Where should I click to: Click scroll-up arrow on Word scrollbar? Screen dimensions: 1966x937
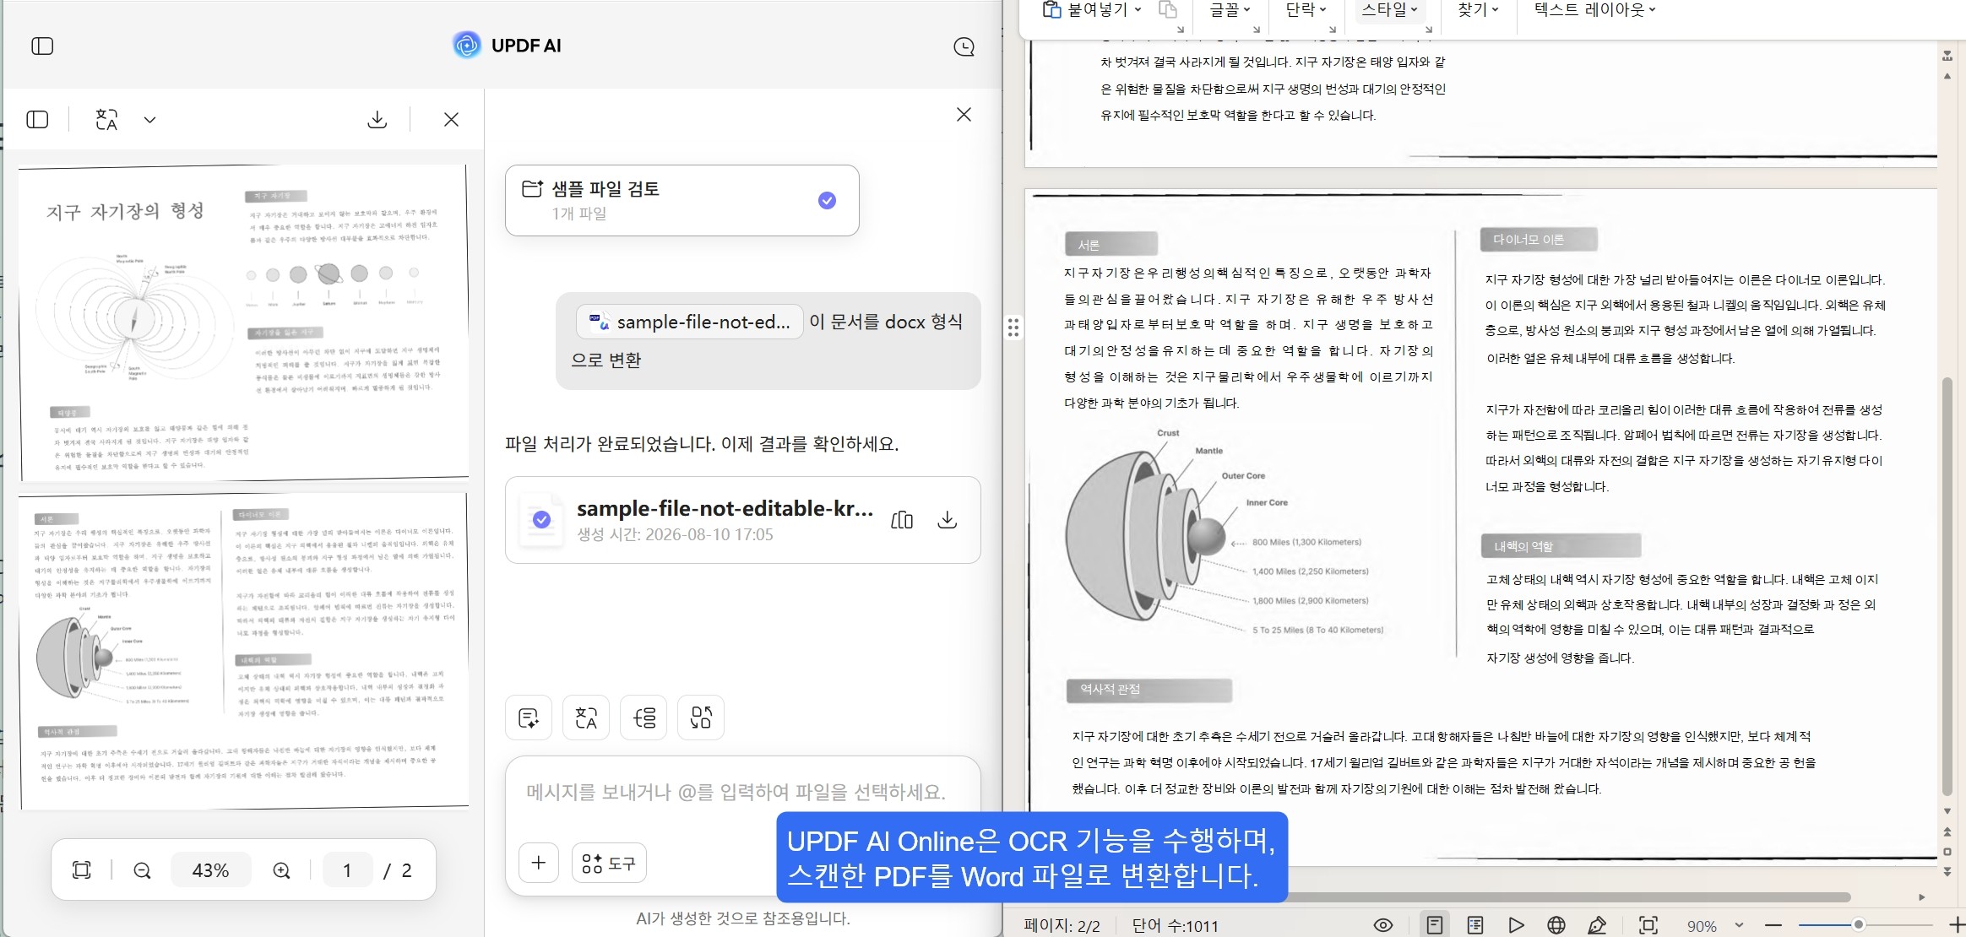1947,76
